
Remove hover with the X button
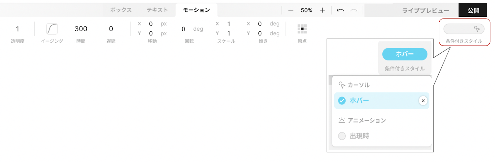point(423,101)
